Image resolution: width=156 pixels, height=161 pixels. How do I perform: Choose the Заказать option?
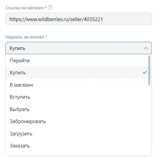[77, 146]
